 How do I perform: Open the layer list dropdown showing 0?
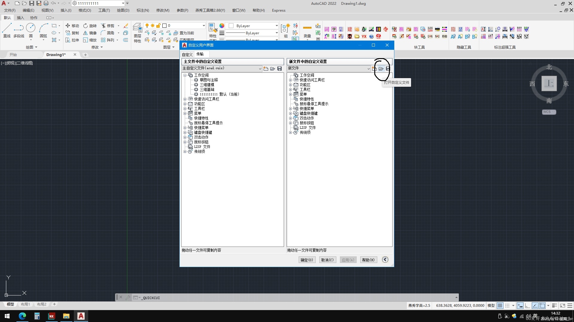175,26
